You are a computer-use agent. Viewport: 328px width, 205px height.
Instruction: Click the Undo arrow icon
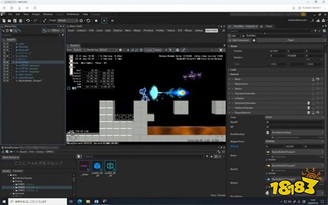point(28,21)
